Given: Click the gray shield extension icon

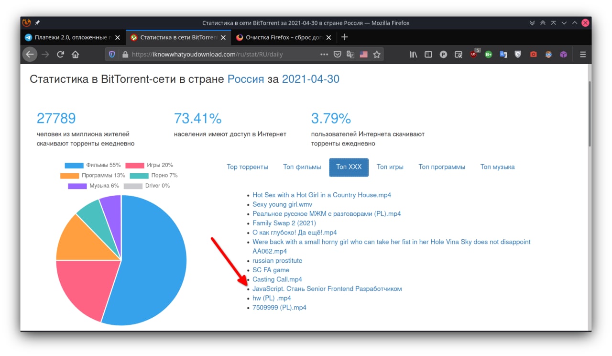Looking at the screenshot, I should pos(518,55).
